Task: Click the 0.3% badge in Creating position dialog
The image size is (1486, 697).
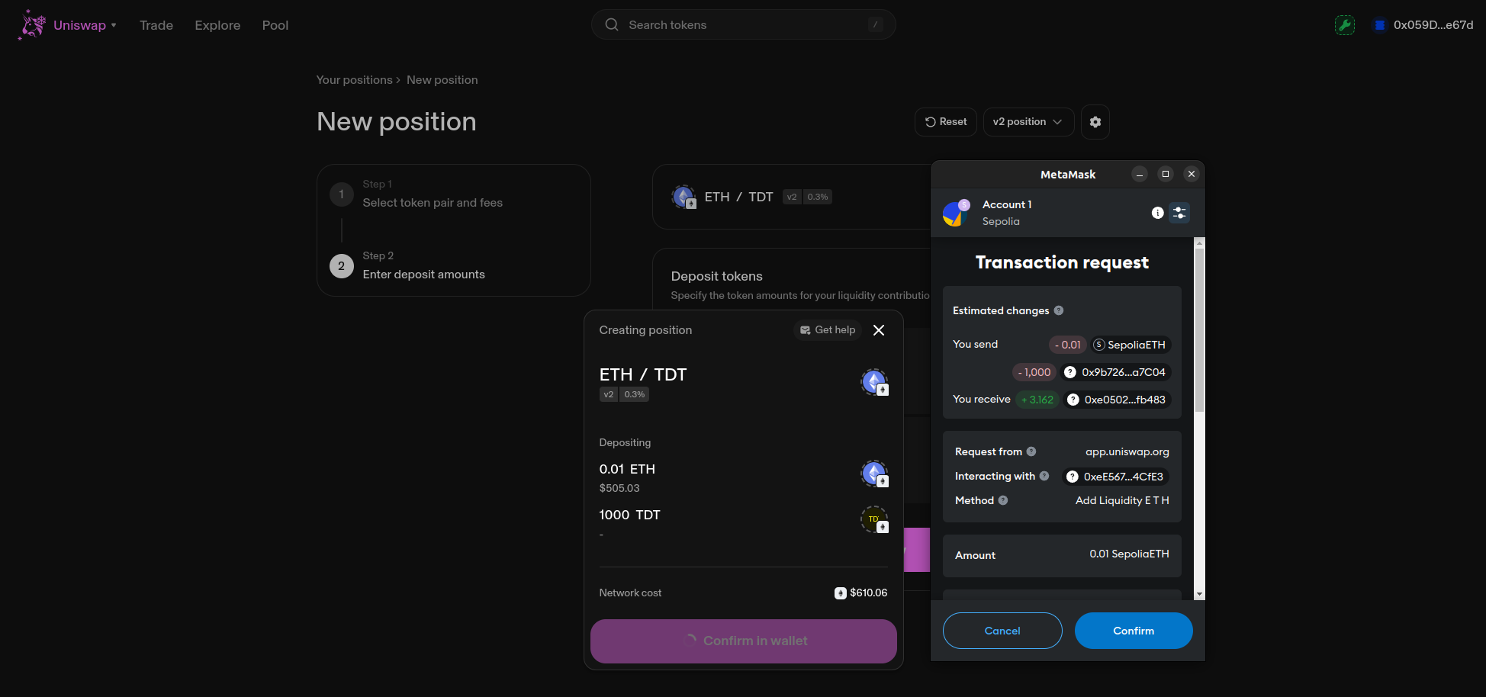Action: pyautogui.click(x=635, y=394)
